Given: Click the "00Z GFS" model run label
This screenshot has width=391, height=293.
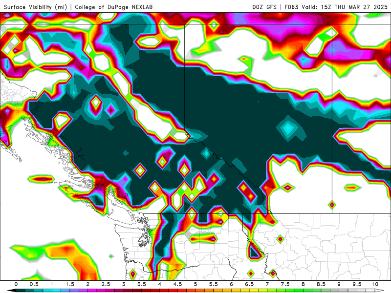Looking at the screenshot, I should point(264,7).
